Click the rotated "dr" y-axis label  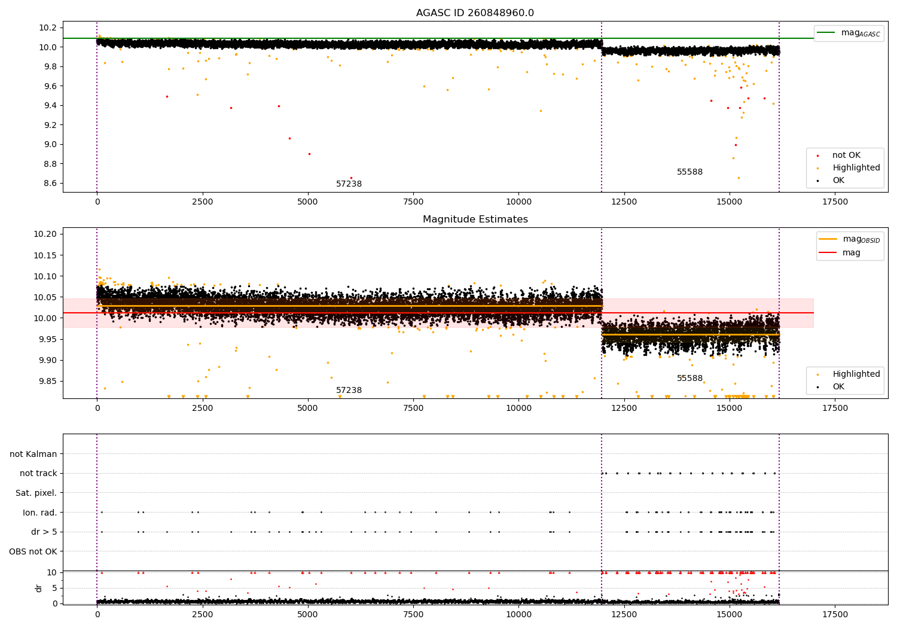coord(39,588)
